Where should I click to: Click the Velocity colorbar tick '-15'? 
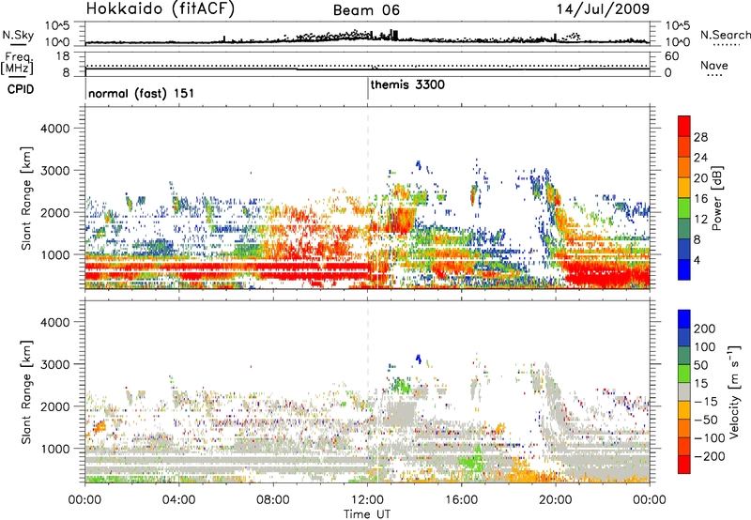(x=706, y=402)
